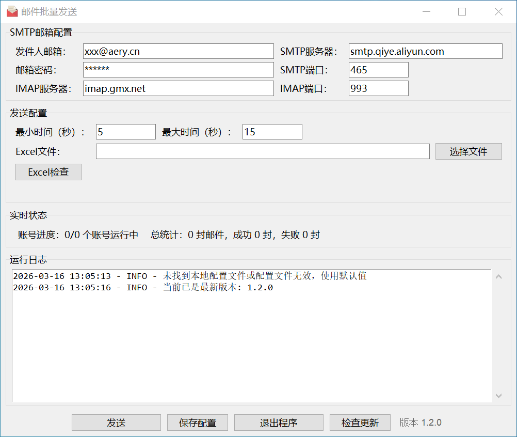Screen dimensions: 517x437
Task: Click the masked 邮箱密码 password field
Action: 178,70
